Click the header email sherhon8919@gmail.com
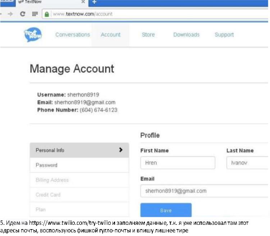The image size is (270, 236). 85,102
